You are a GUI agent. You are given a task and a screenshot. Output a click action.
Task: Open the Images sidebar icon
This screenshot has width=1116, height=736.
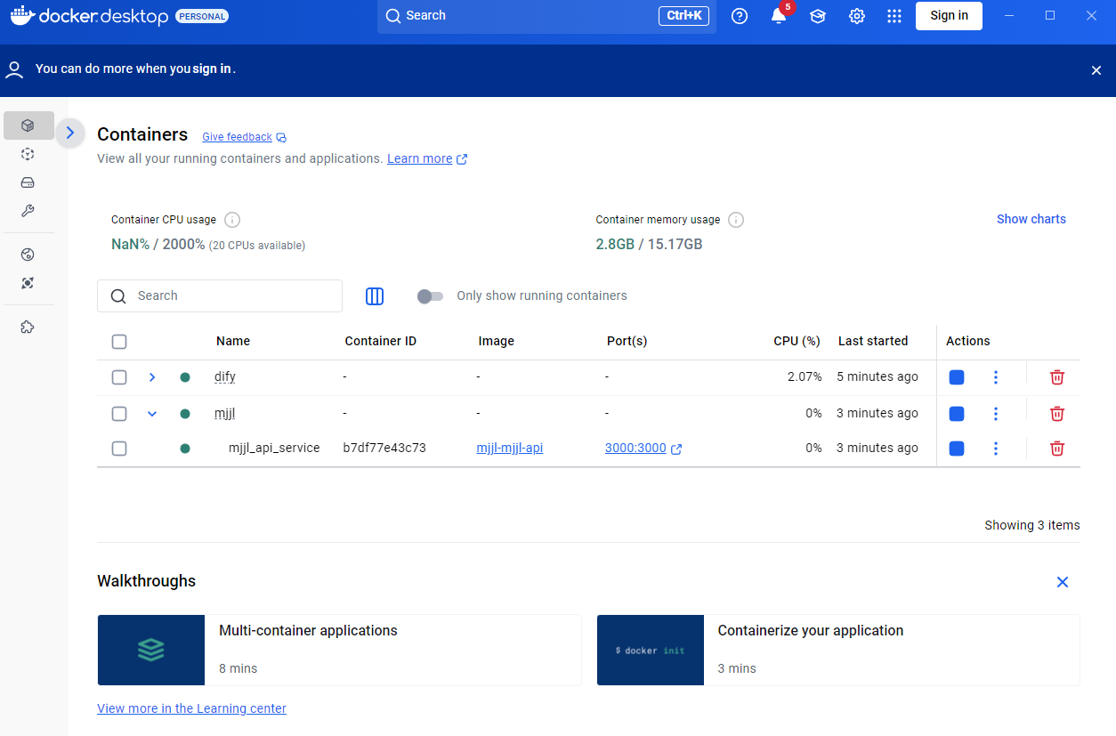(28, 154)
